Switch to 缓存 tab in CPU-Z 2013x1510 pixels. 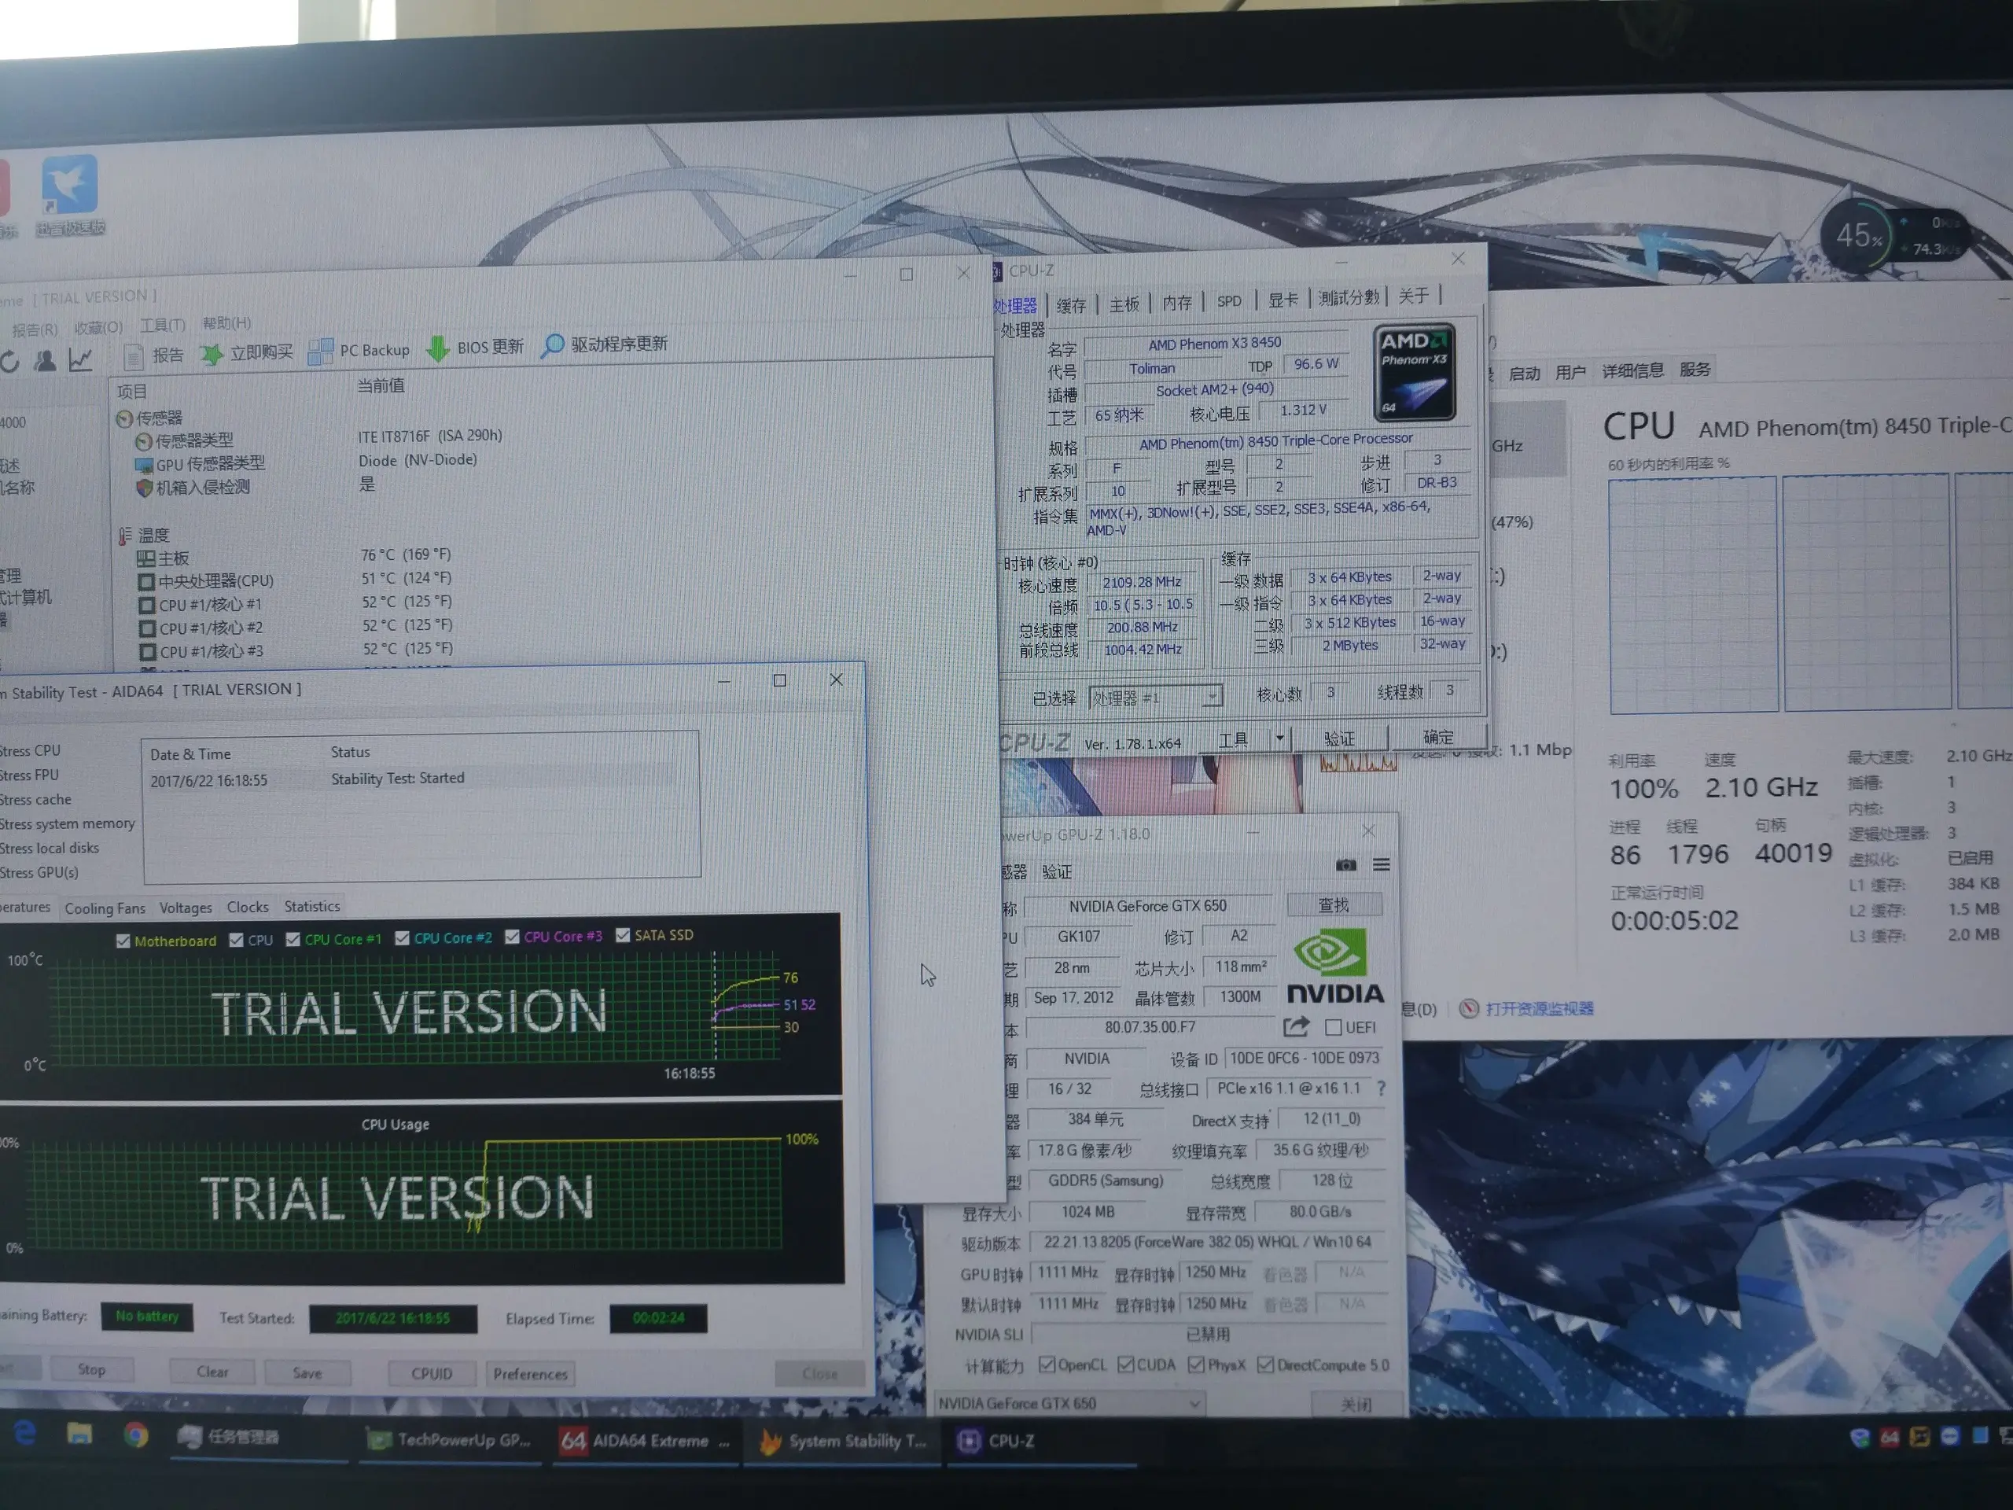pyautogui.click(x=1070, y=305)
